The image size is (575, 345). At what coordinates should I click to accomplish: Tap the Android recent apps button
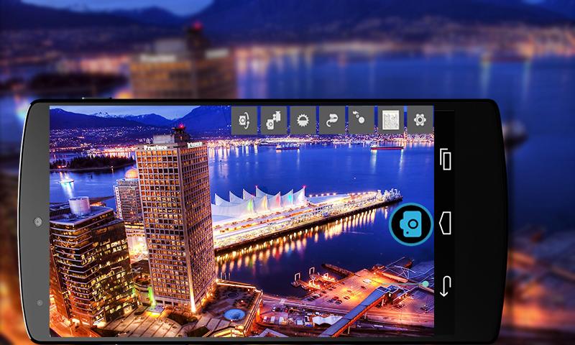(x=445, y=159)
